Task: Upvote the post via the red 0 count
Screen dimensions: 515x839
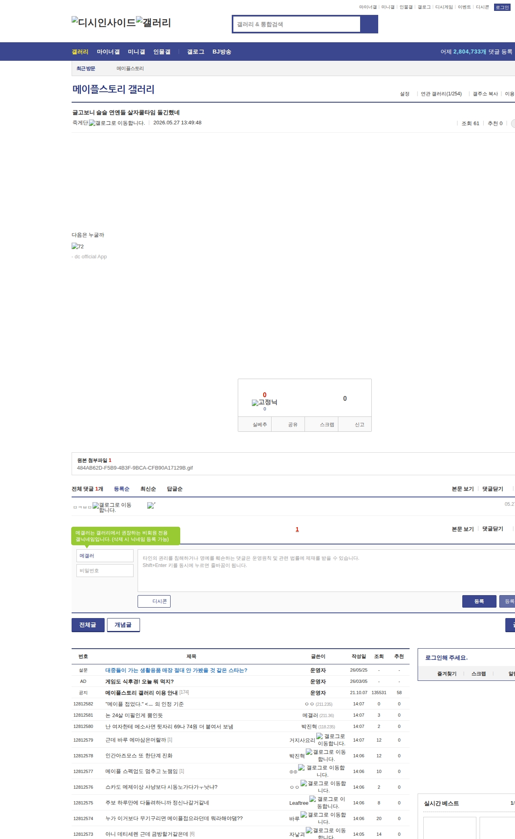Action: [x=264, y=395]
